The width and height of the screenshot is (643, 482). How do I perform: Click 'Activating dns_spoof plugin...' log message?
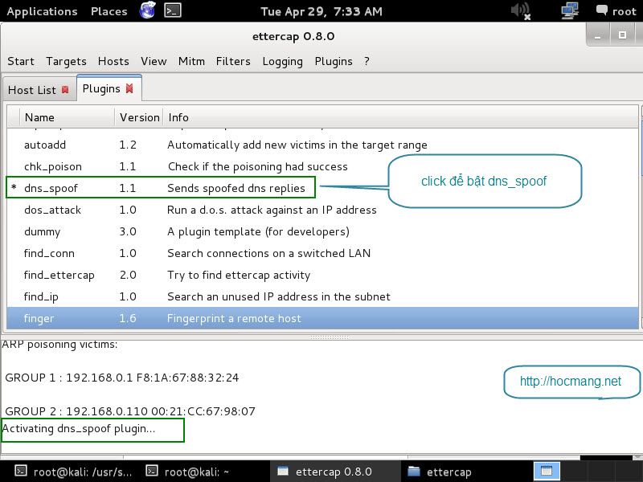pos(79,429)
